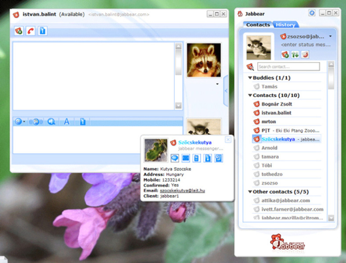Click the red bear icon right of the green arrows
Image resolution: width=346 pixels, height=263 pixels.
coord(305,54)
